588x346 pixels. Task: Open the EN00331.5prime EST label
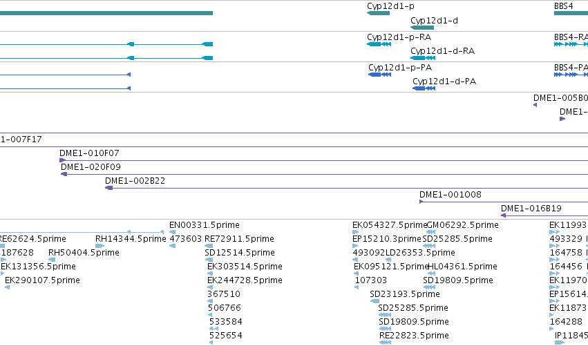[205, 225]
